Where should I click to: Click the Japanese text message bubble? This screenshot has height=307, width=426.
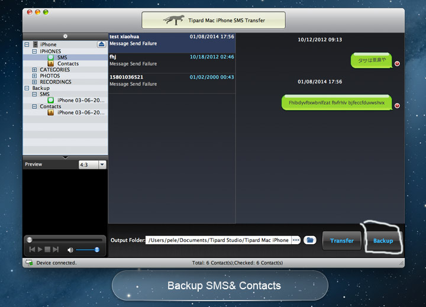(372, 60)
